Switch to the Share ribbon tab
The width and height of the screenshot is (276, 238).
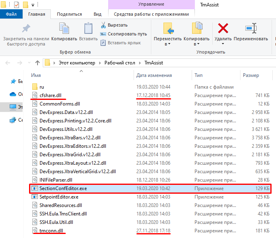point(69,14)
